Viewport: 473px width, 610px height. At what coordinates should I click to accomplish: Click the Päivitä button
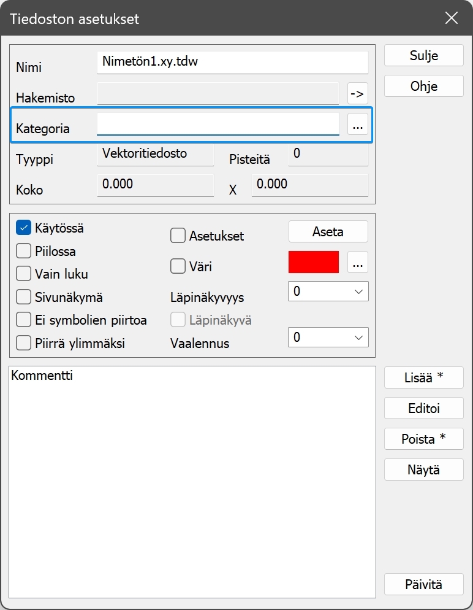click(424, 584)
